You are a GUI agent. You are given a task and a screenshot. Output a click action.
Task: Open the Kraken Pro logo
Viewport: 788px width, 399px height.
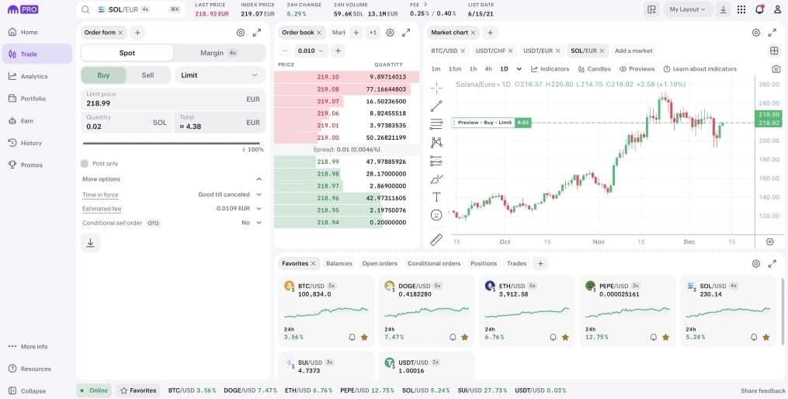tap(23, 9)
